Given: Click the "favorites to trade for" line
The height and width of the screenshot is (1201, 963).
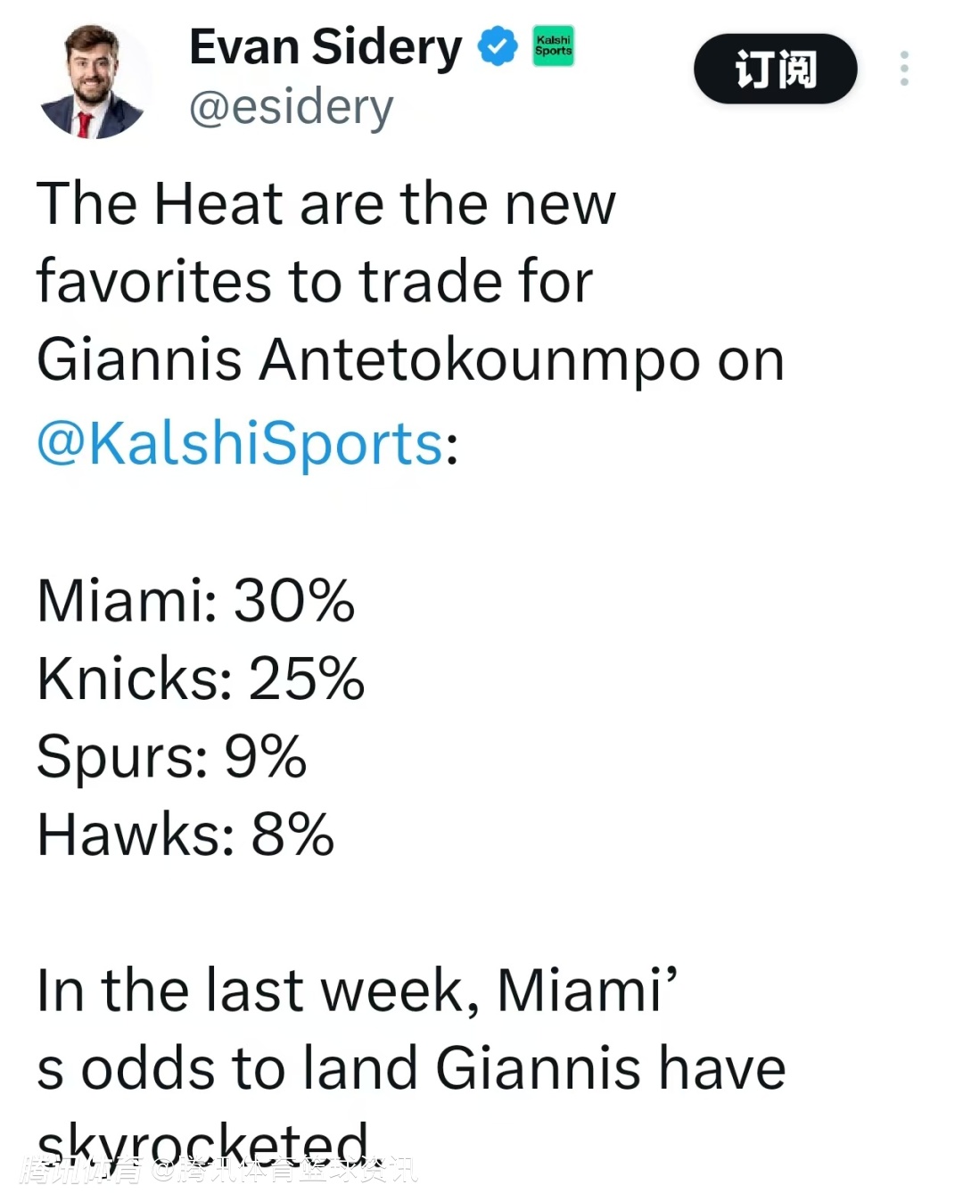Looking at the screenshot, I should coord(314,283).
